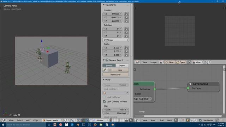
Task: Click emission Strength 500.000 field
Action: coord(142,99)
